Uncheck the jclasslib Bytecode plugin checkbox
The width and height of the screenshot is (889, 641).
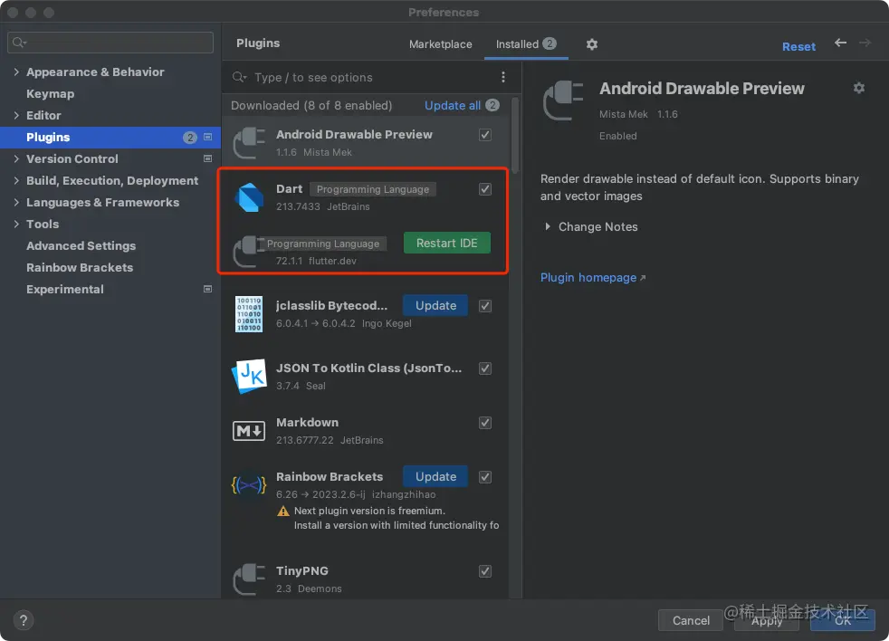pyautogui.click(x=484, y=306)
